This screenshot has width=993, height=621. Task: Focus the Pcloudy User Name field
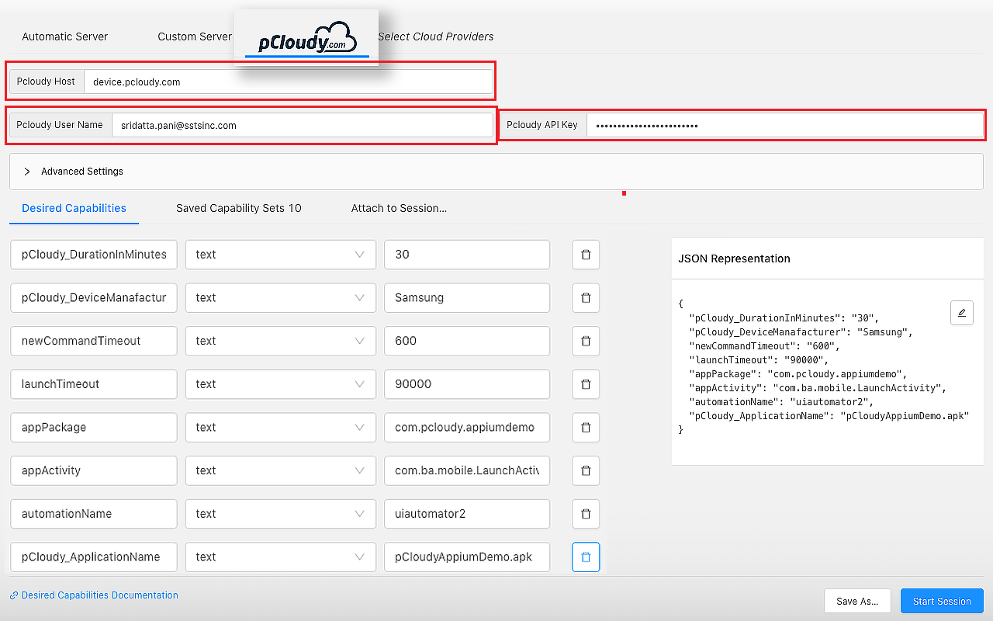pos(303,125)
